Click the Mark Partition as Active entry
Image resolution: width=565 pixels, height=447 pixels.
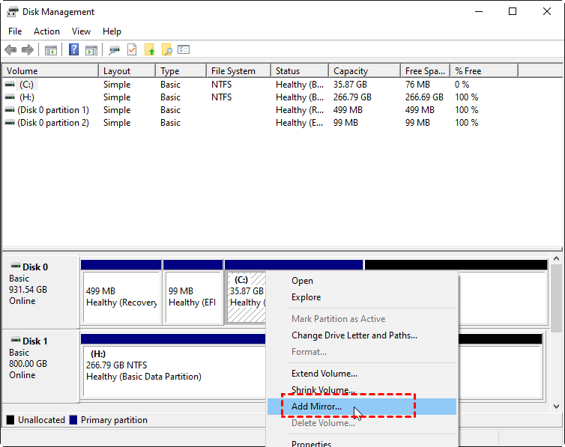point(362,319)
